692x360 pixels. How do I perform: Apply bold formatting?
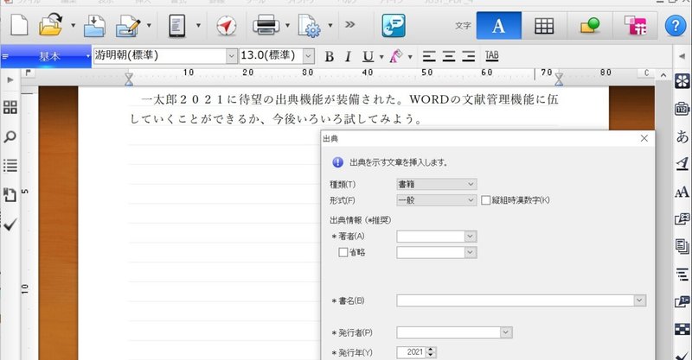[x=330, y=56]
